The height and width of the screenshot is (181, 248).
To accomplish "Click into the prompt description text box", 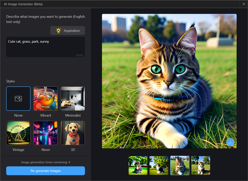I will click(x=45, y=49).
